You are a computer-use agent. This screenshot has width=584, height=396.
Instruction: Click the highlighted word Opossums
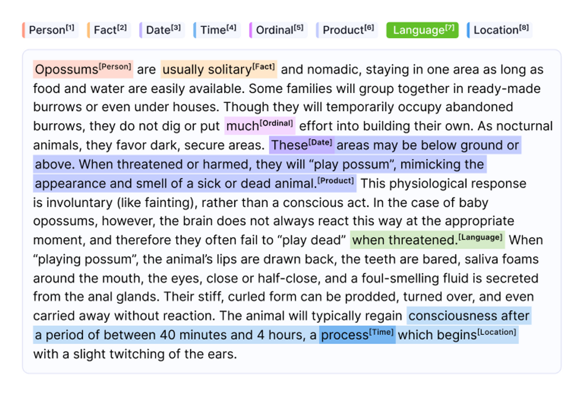67,70
